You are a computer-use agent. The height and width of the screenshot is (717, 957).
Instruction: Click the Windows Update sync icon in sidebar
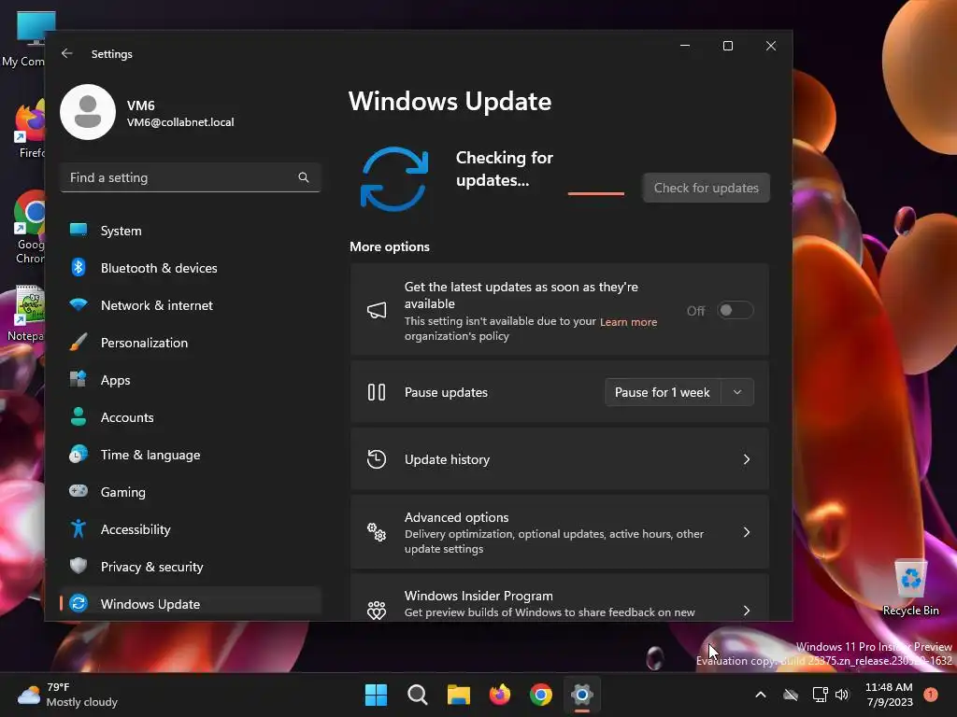pyautogui.click(x=79, y=603)
